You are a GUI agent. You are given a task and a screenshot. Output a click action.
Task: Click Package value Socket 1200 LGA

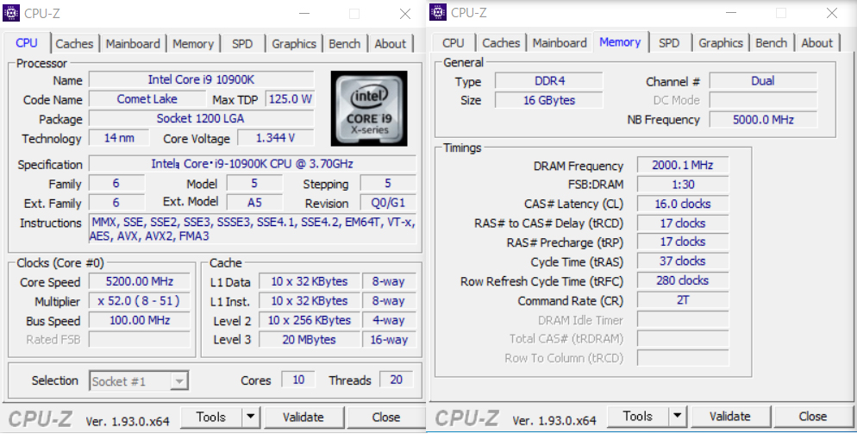coord(201,118)
